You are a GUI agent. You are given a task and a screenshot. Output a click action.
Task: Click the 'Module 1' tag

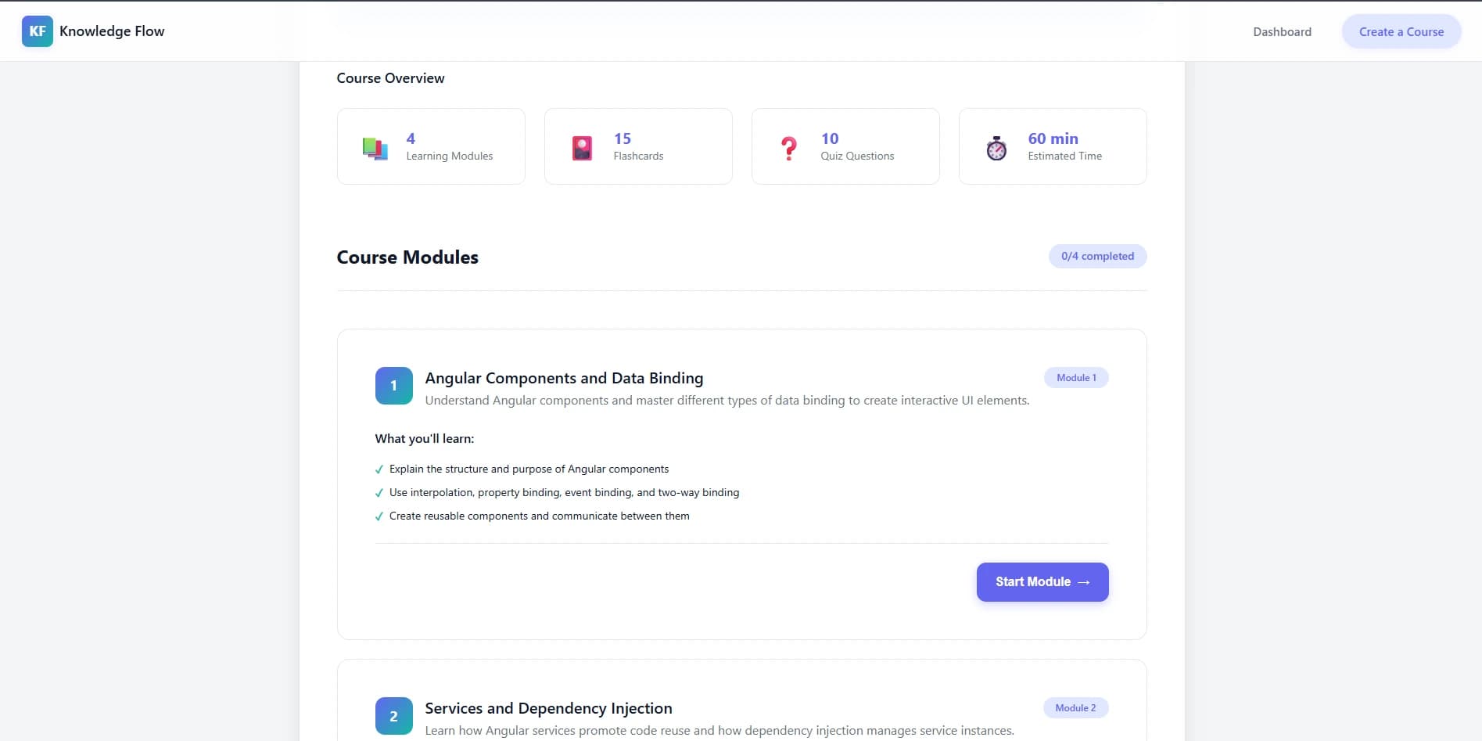(x=1075, y=377)
